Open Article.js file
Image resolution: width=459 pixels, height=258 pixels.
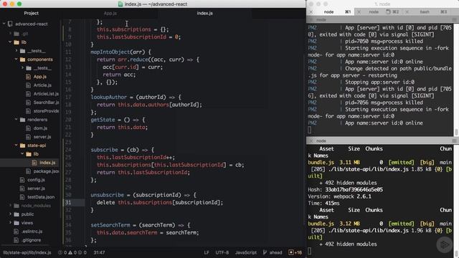point(42,85)
